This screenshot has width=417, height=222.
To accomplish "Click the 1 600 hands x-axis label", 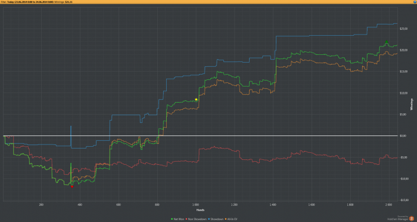I will (x=312, y=205).
